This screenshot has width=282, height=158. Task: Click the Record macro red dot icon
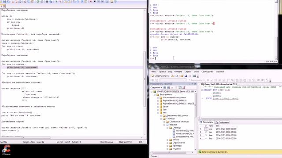tap(91, 2)
